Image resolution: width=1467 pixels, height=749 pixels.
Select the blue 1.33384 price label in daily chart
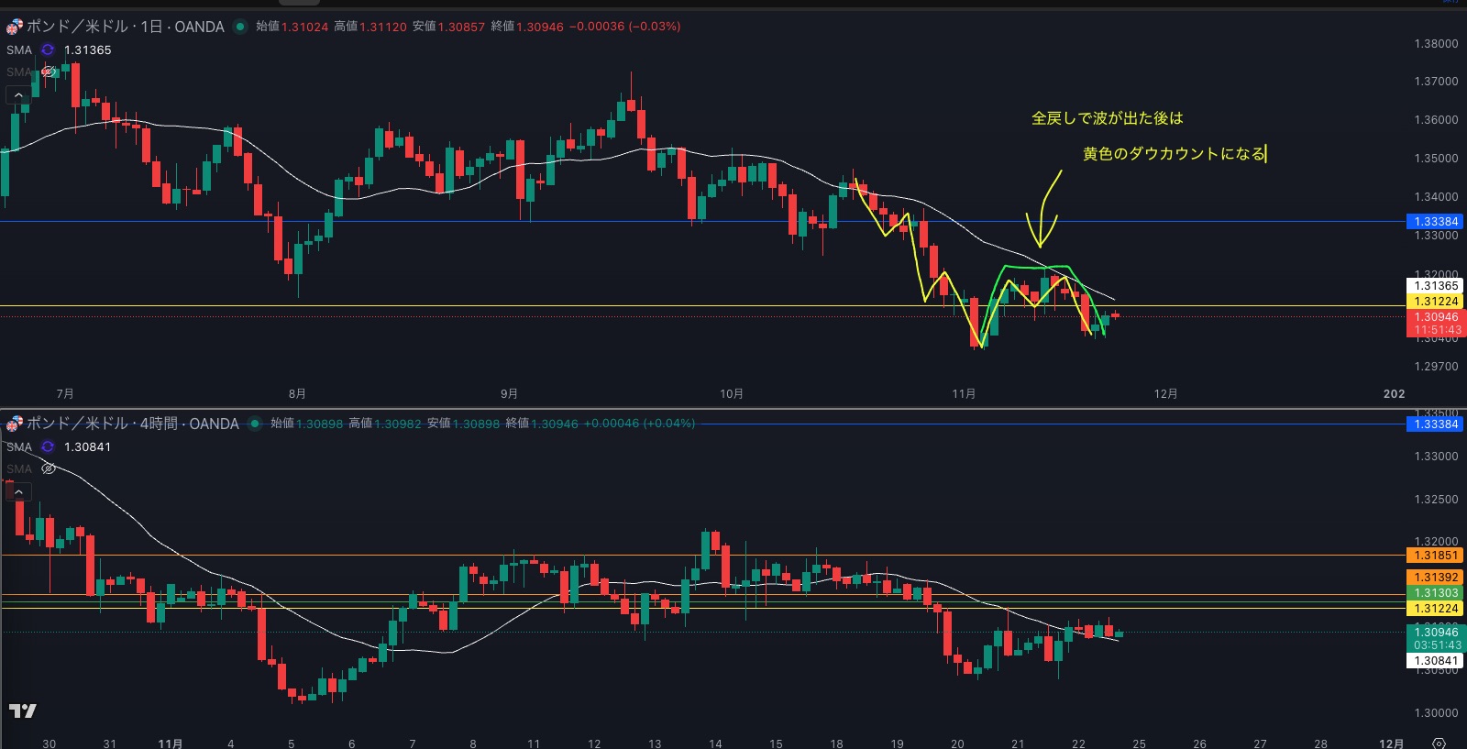(1435, 222)
